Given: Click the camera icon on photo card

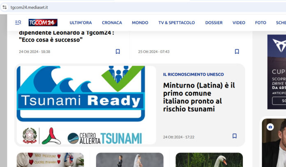Looking at the screenshot, I should point(270,127).
